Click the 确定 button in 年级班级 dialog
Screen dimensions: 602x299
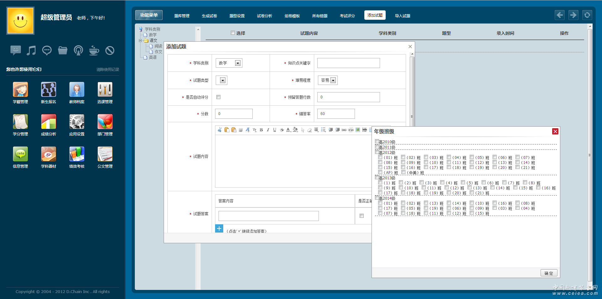549,273
